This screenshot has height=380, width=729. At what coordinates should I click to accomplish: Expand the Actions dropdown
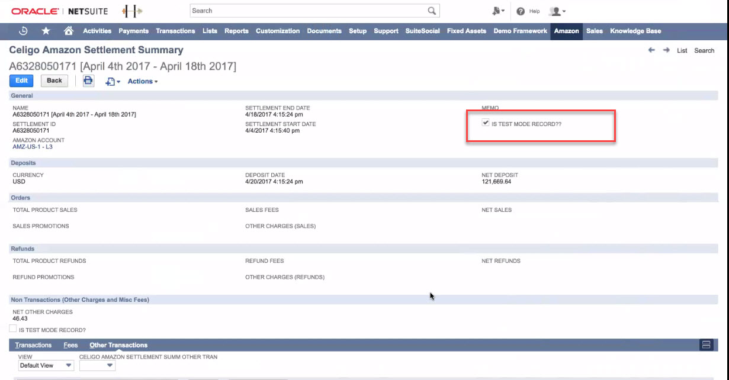point(143,81)
